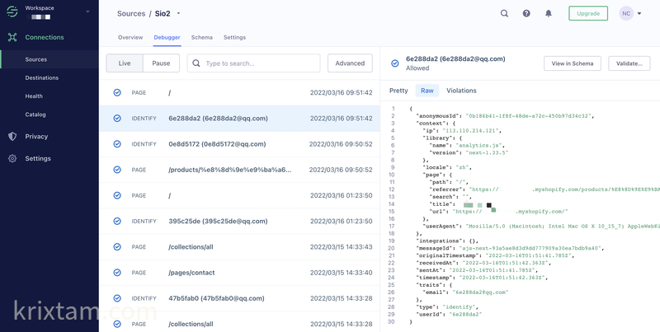Pause the debugger event stream
Image resolution: width=660 pixels, height=332 pixels.
click(x=161, y=63)
